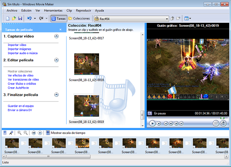Open the redo history dropdown arrow
Screen dimensions: 231x167
tap(46, 19)
